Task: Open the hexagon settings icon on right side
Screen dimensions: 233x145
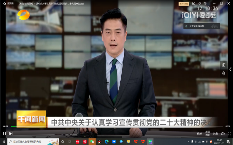Action: pyautogui.click(x=223, y=73)
